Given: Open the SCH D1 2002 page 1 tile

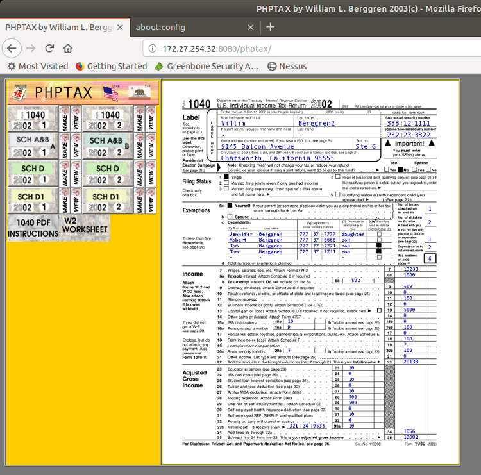Looking at the screenshot, I should (x=33, y=201).
